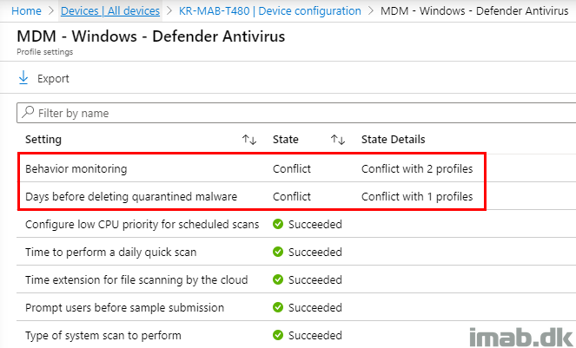Click Conflict with 1 profiles details
Image resolution: width=576 pixels, height=348 pixels.
coord(417,197)
